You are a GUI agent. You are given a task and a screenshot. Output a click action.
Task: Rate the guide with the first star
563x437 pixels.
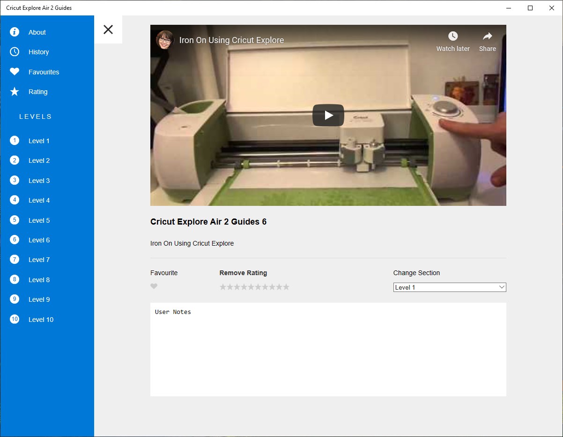point(223,287)
